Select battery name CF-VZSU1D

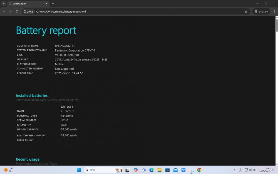[x=68, y=111]
